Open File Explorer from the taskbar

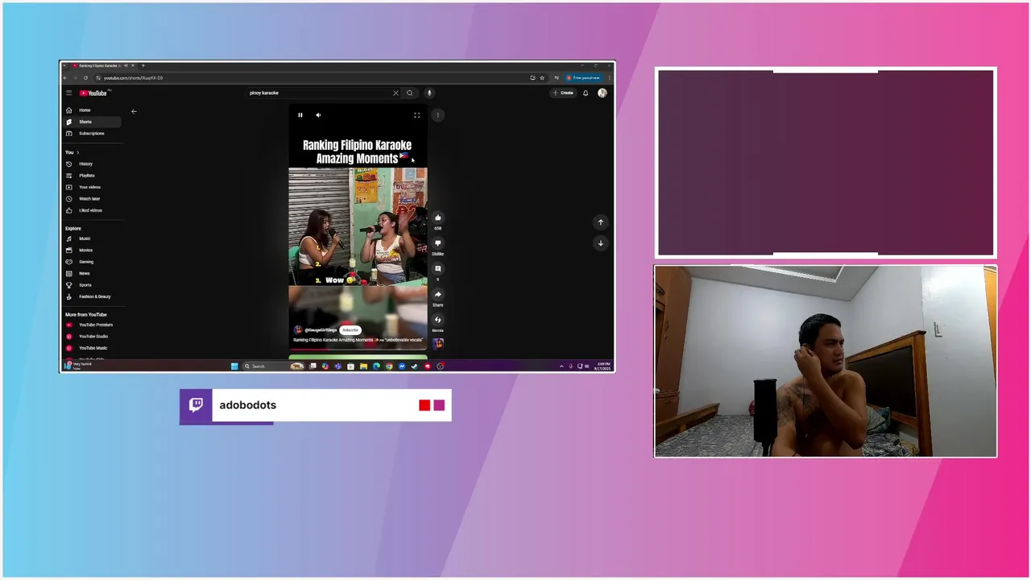(x=363, y=367)
